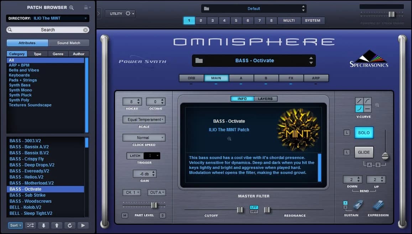Click the refresh patch list icon
412x234 pixels.
click(70, 225)
